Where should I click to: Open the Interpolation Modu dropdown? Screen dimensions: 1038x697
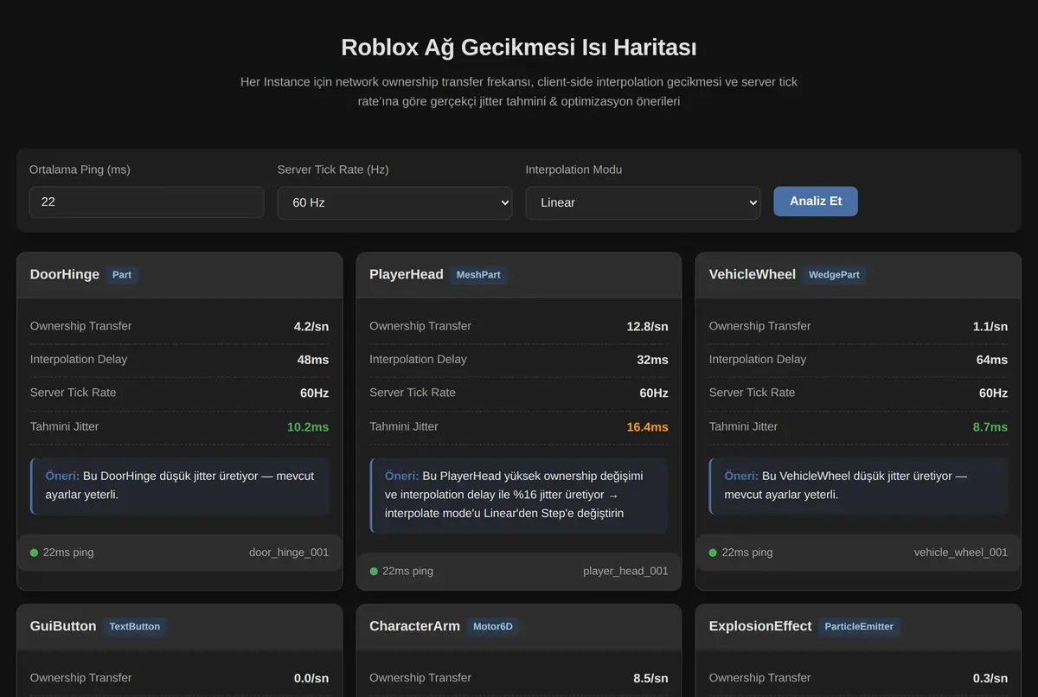coord(644,202)
